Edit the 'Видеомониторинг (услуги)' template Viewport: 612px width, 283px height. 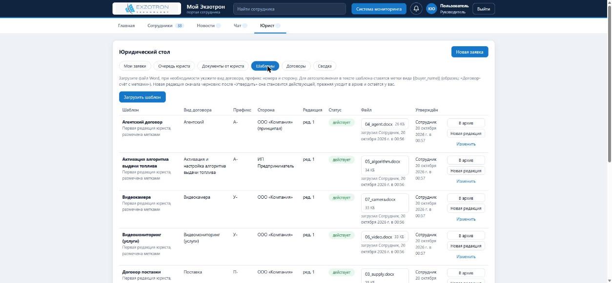click(x=466, y=257)
